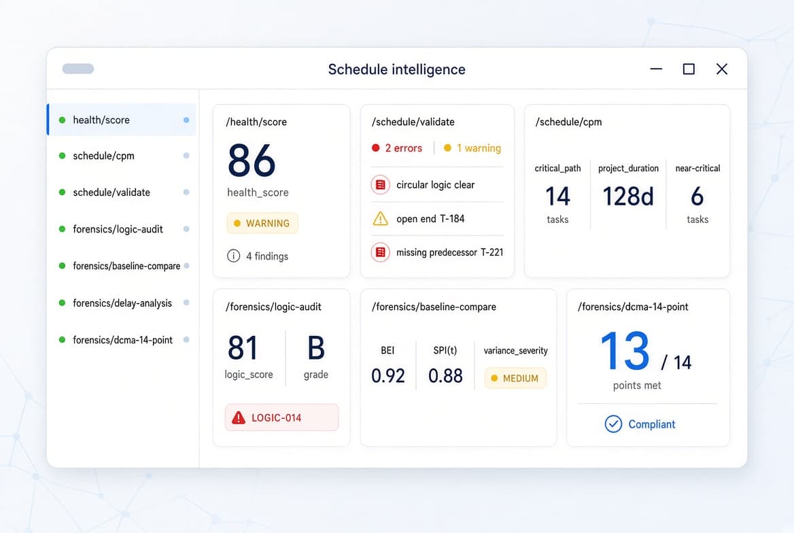Screen dimensions: 794x533
Task: Click the health score value 86
Action: point(252,160)
